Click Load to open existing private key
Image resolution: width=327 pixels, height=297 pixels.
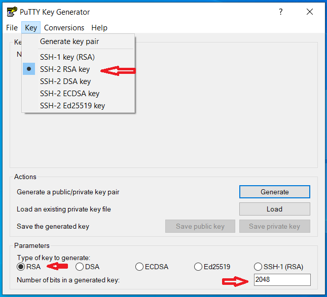[x=274, y=209]
